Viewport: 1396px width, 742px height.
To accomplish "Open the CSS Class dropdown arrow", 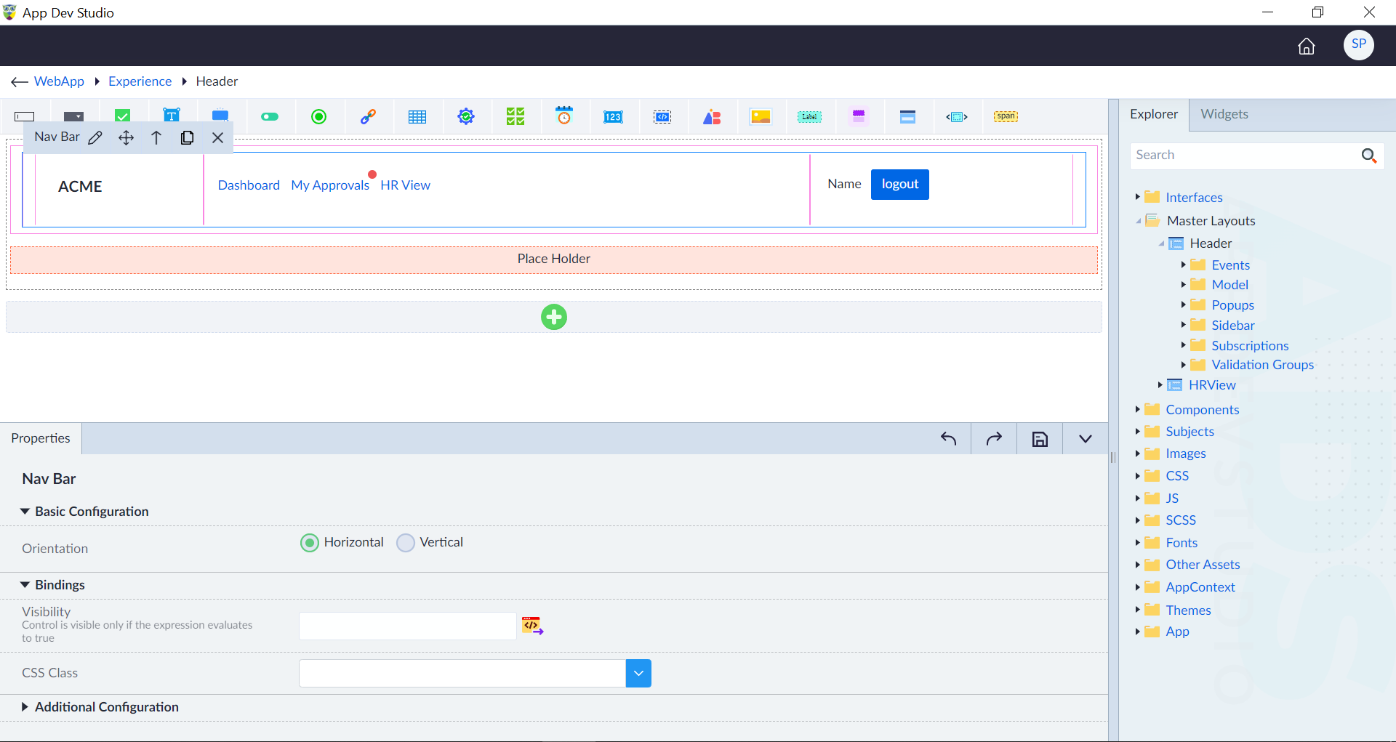I will [x=638, y=674].
